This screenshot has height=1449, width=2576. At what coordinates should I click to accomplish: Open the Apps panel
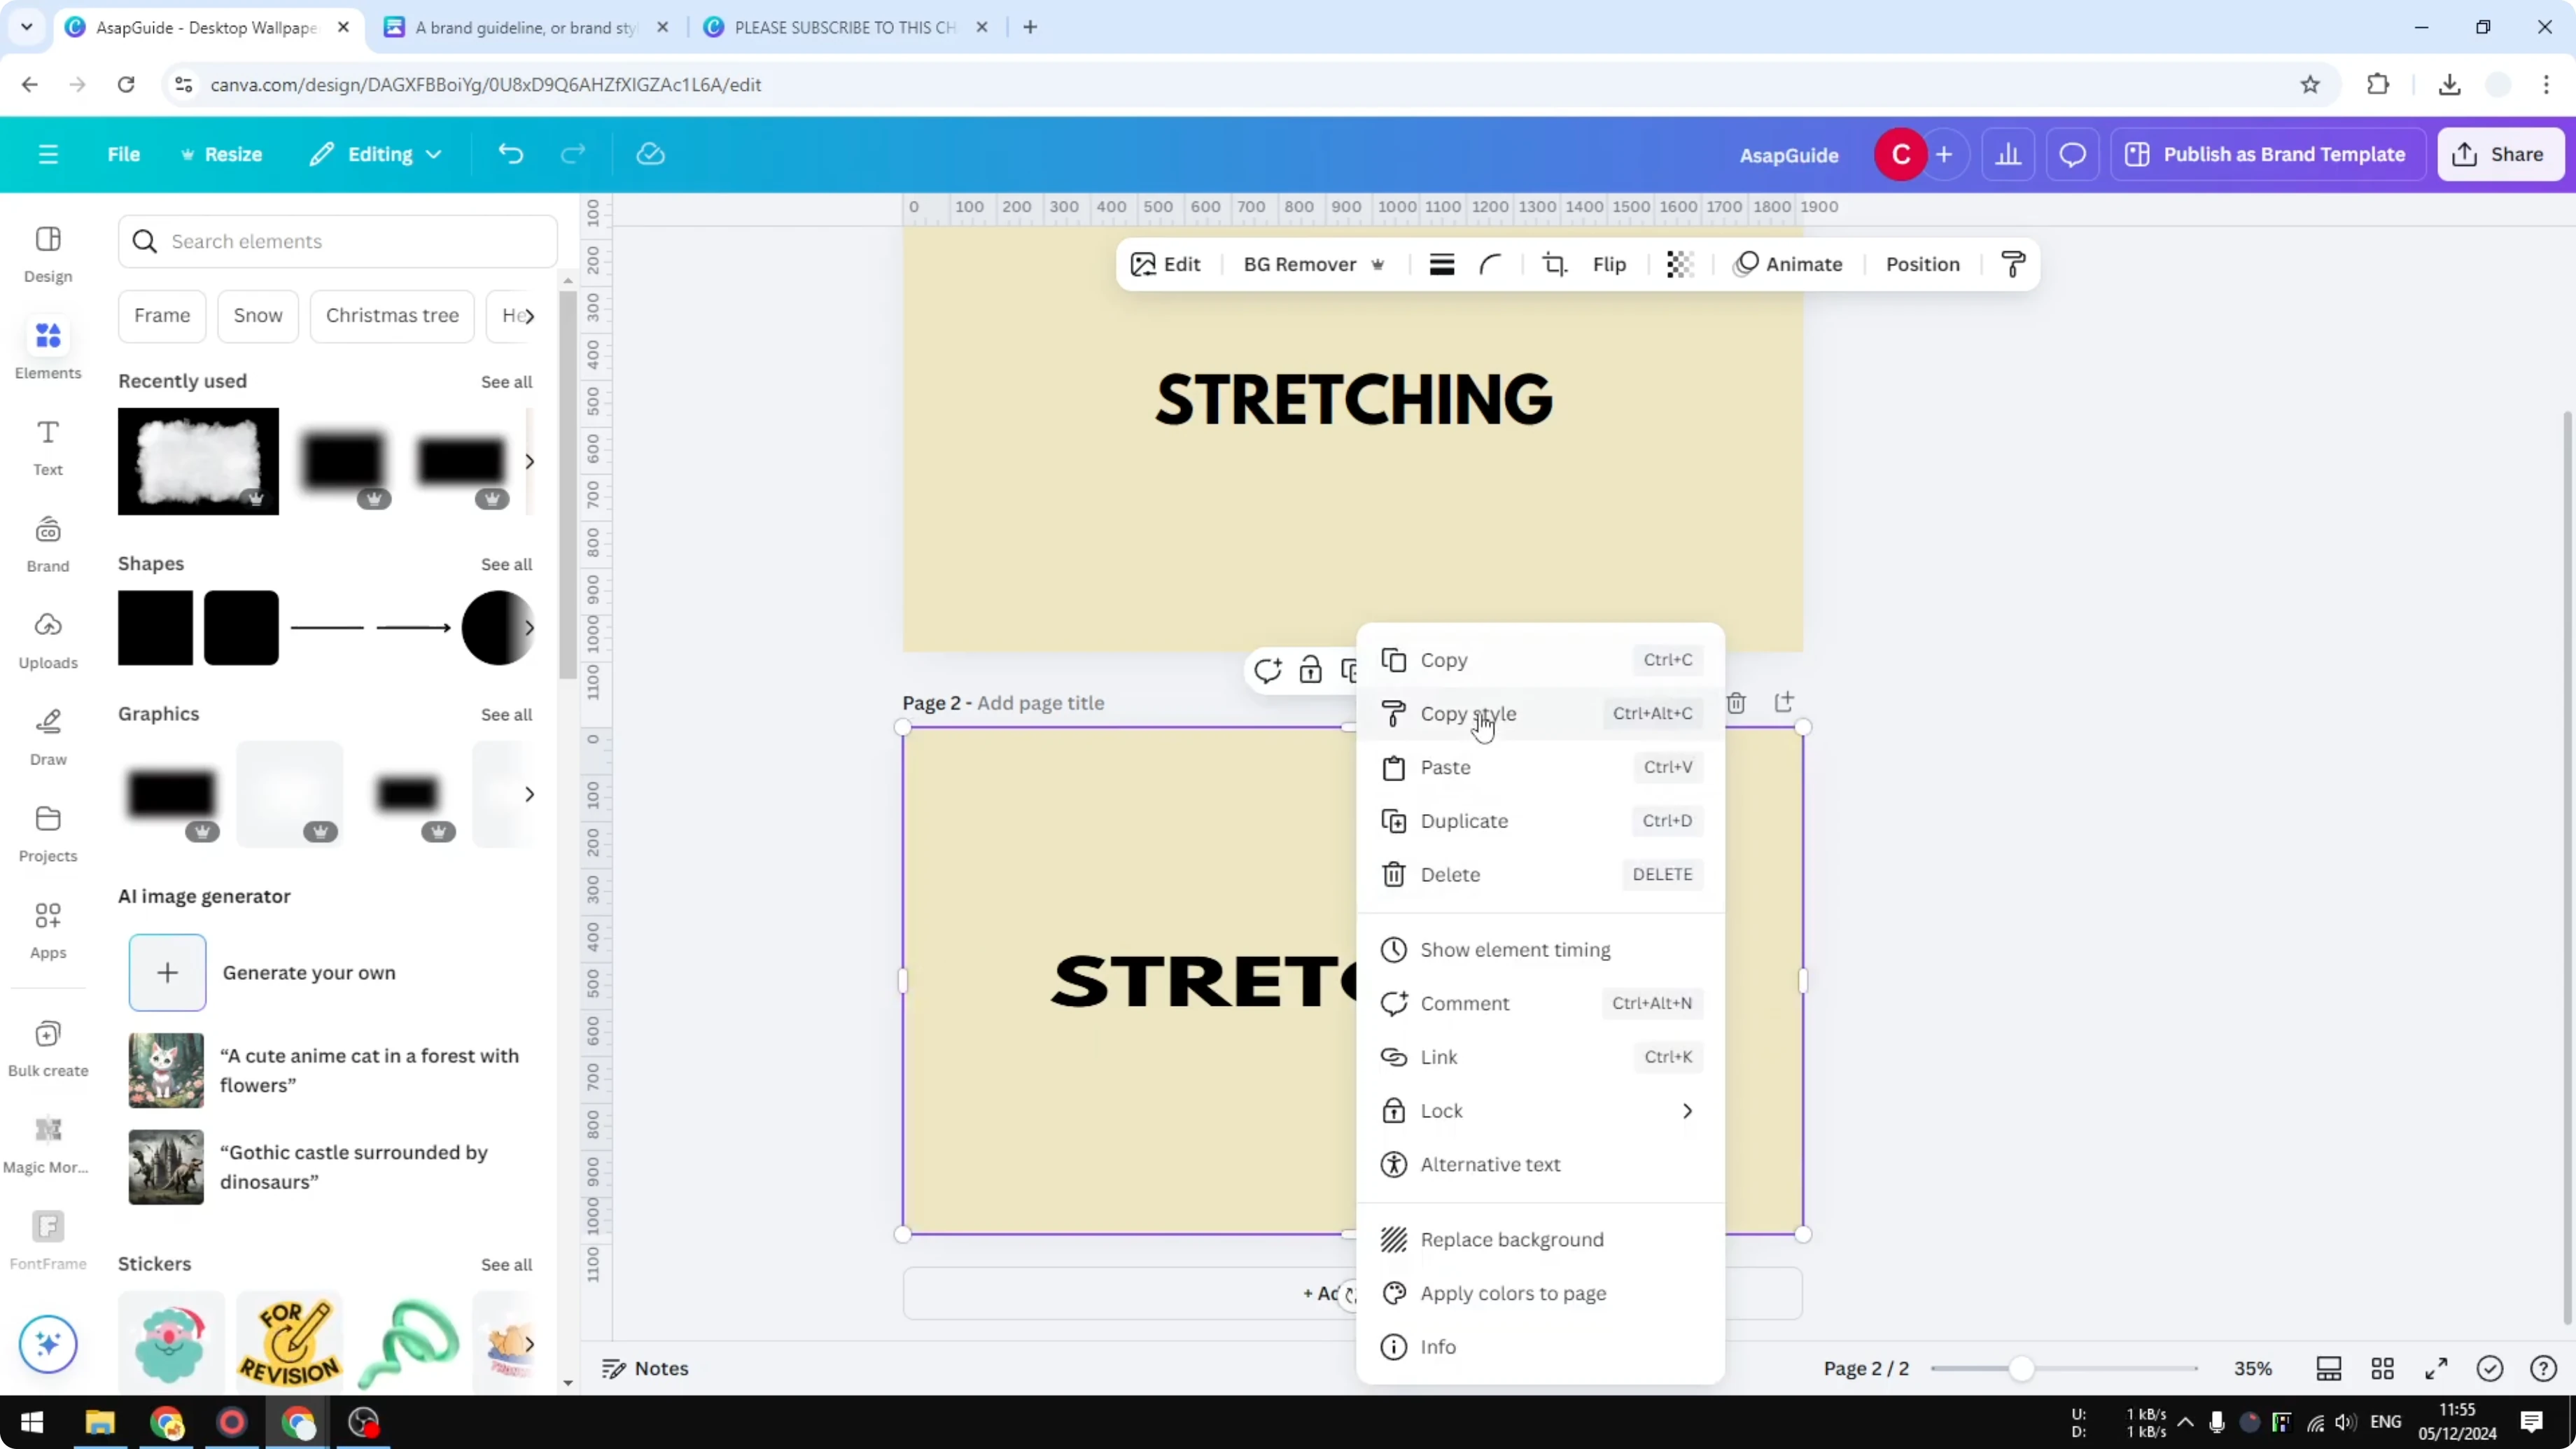click(x=47, y=931)
